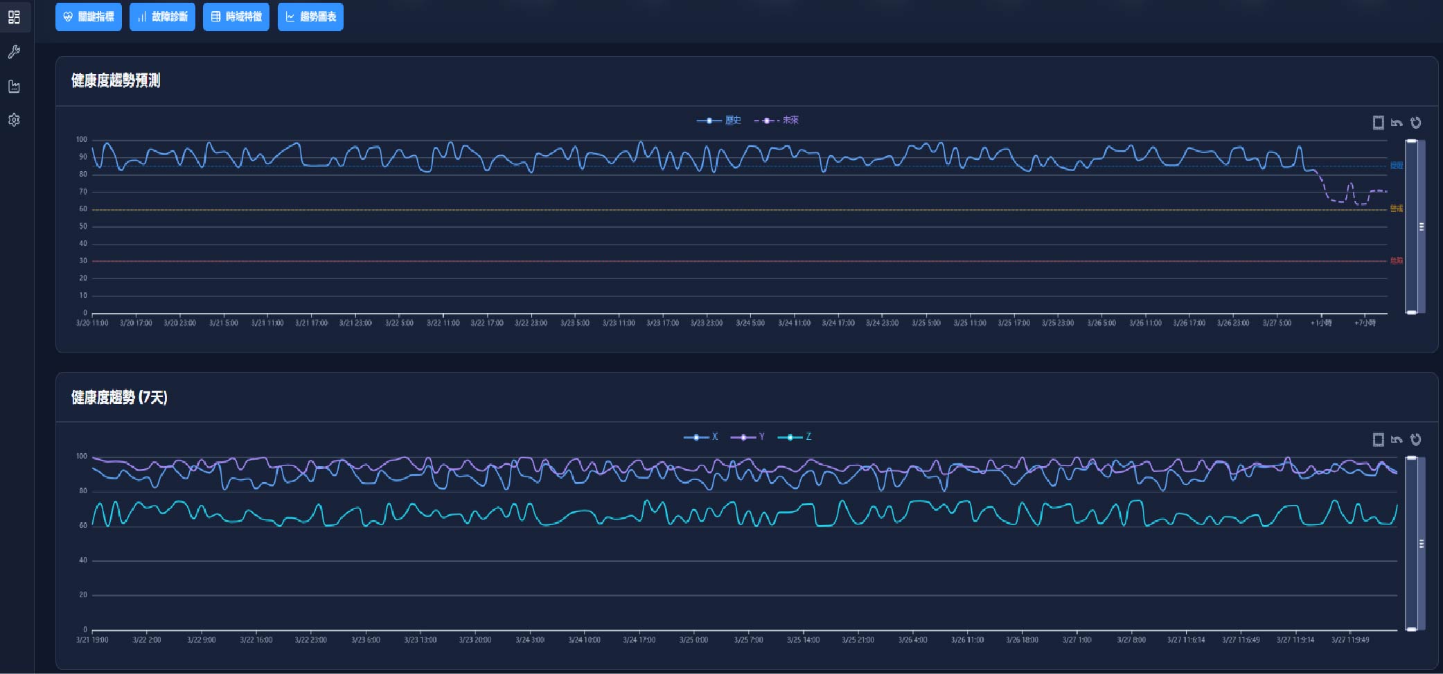
Task: Toggle the 未來 series in chart legend
Action: tap(777, 121)
